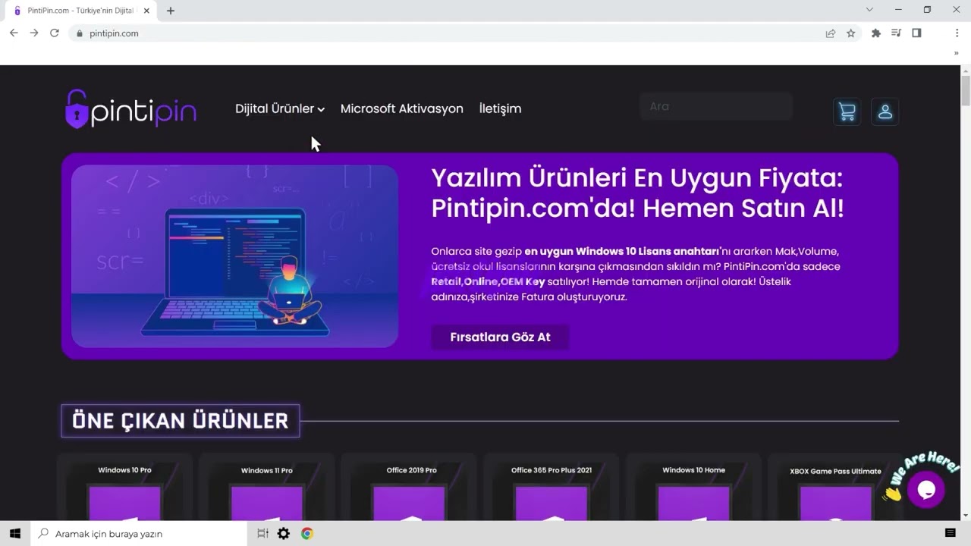This screenshot has height=546, width=971.
Task: Select the XBOX Game Pass Ultimate card
Action: click(x=835, y=488)
